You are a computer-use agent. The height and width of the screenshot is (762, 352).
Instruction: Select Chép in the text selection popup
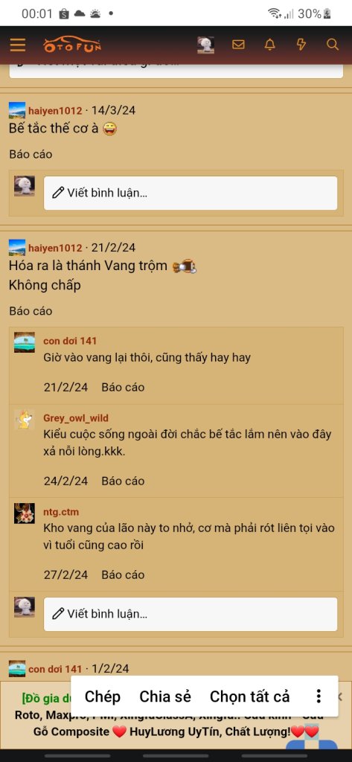[x=102, y=697]
